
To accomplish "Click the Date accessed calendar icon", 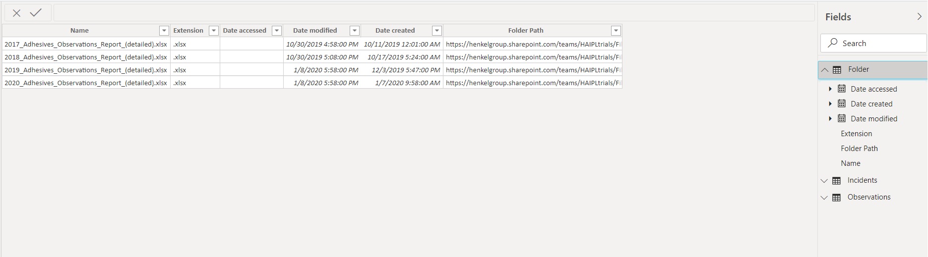I will pos(842,89).
